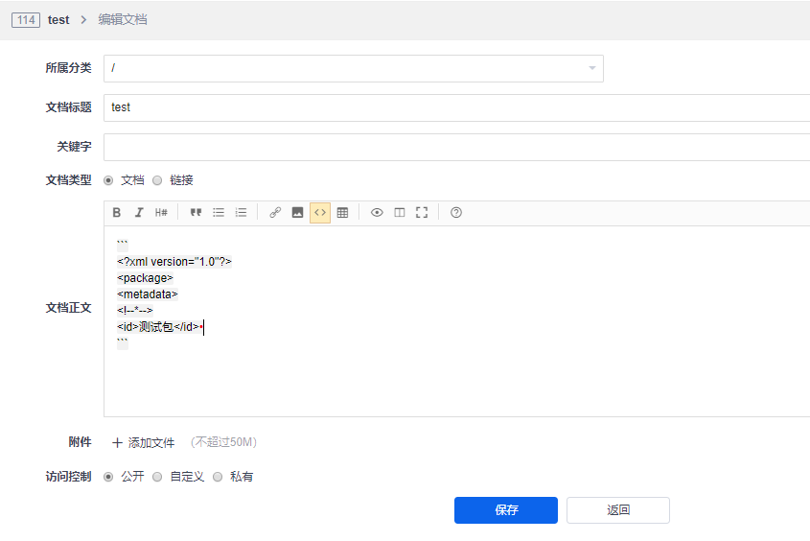Click the 文档标题 title input field

pyautogui.click(x=456, y=107)
